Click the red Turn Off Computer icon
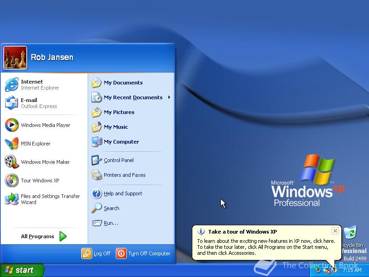369x277 pixels. [x=121, y=253]
